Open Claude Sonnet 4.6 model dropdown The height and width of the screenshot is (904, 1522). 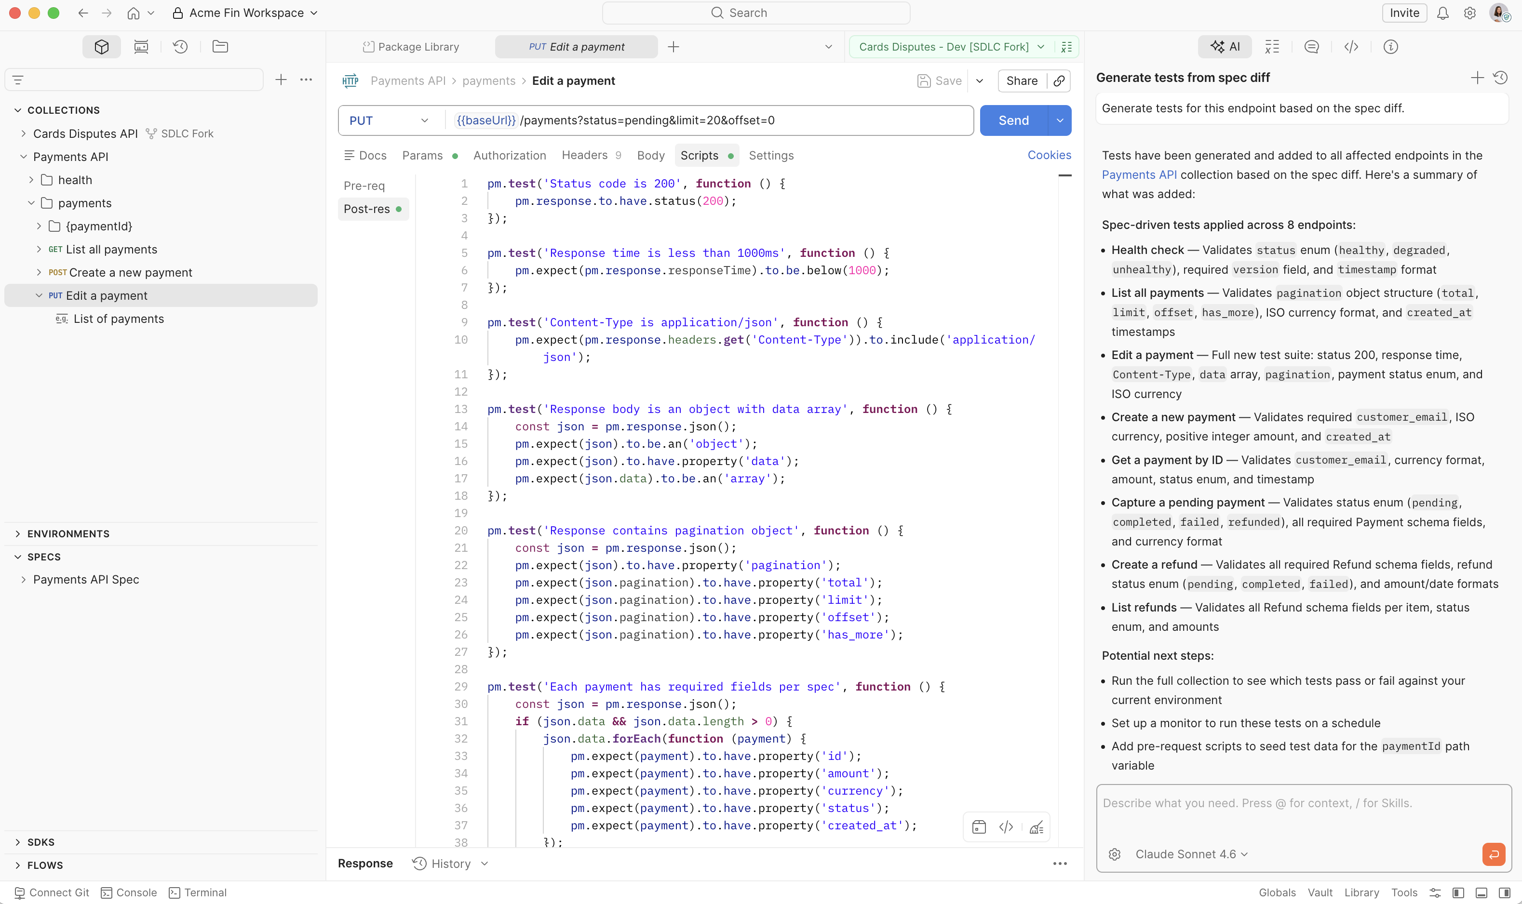[1191, 854]
